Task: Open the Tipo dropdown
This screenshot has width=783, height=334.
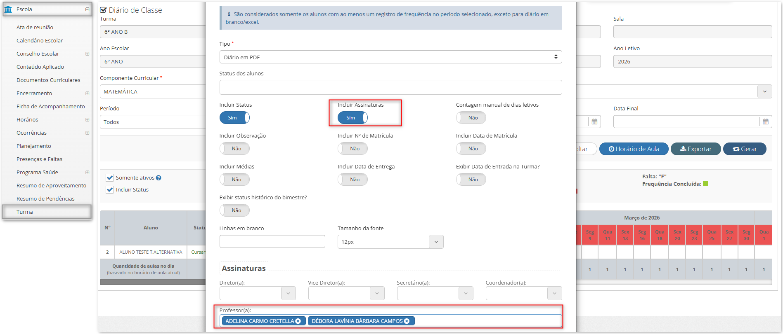Action: tap(390, 57)
